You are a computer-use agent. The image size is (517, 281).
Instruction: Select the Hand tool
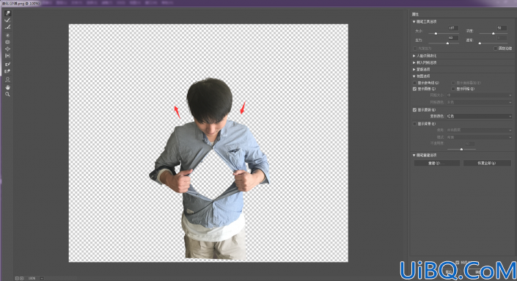(x=7, y=87)
